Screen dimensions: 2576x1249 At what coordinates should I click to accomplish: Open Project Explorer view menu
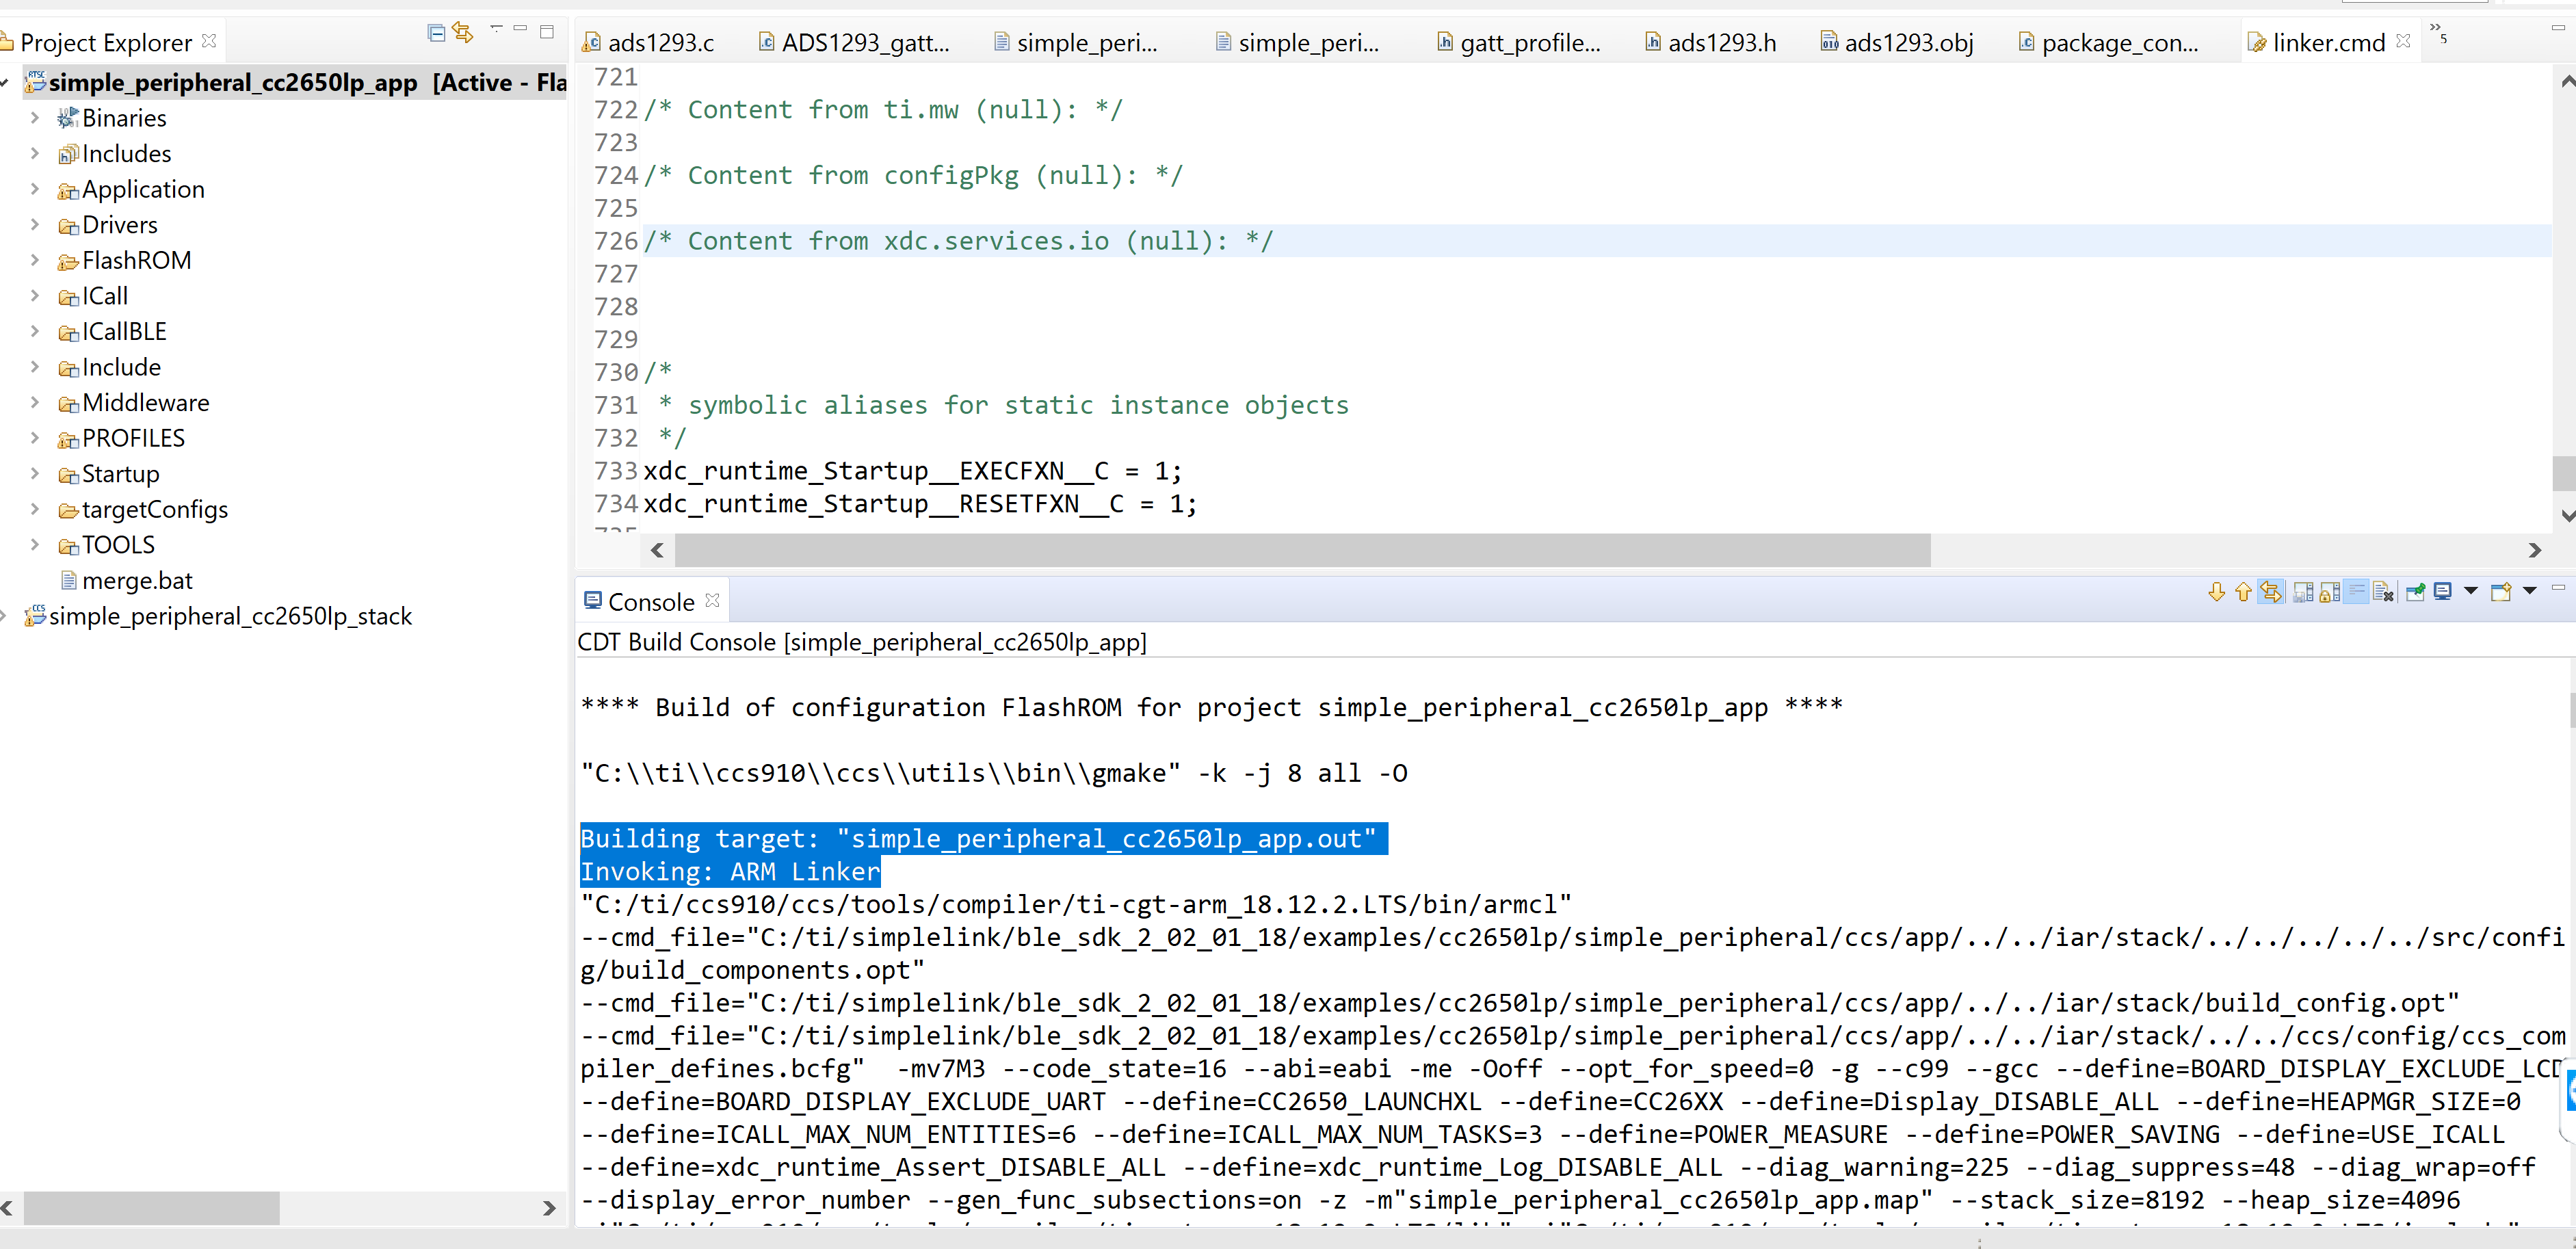point(496,28)
